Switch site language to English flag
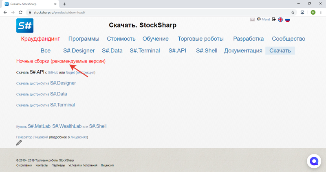The width and height of the screenshot is (326, 173). click(280, 19)
